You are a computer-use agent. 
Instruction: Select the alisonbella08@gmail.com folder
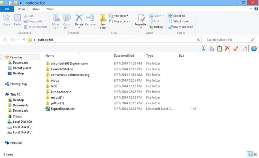(69, 63)
